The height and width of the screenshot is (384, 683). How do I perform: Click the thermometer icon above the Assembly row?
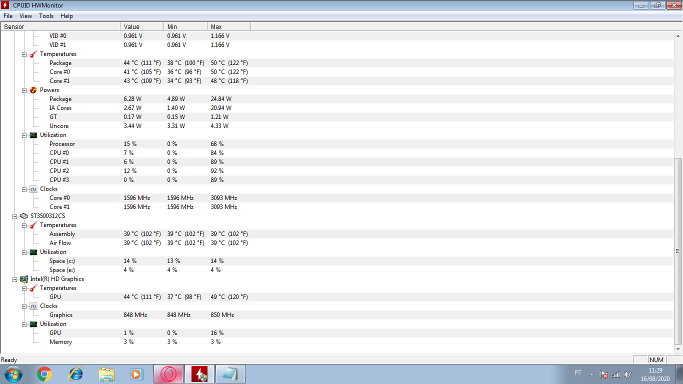click(33, 225)
